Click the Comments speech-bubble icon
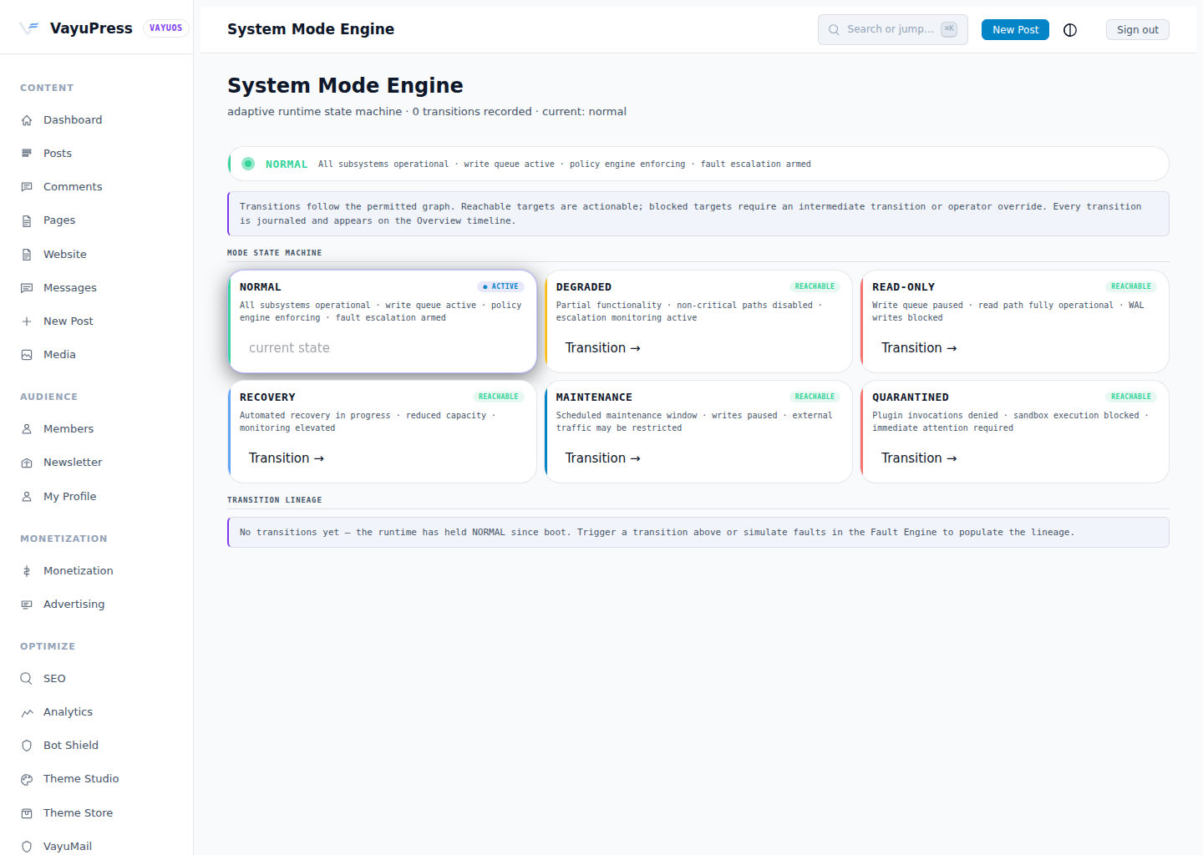1203x855 pixels. click(27, 187)
